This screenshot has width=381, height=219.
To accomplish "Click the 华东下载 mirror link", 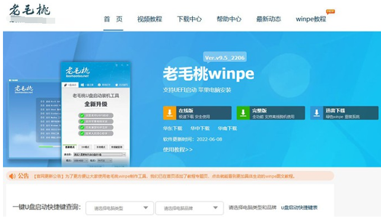I will pyautogui.click(x=173, y=128).
